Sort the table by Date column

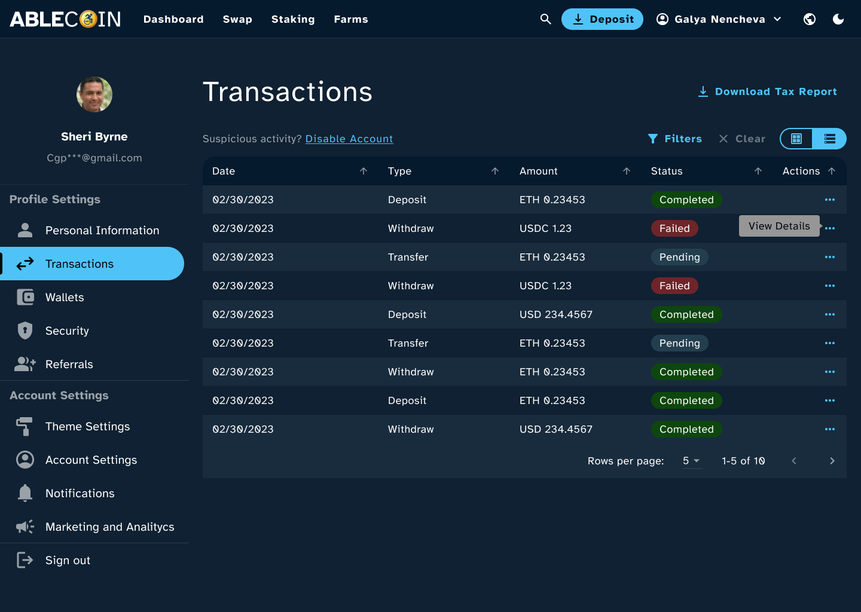tap(363, 171)
